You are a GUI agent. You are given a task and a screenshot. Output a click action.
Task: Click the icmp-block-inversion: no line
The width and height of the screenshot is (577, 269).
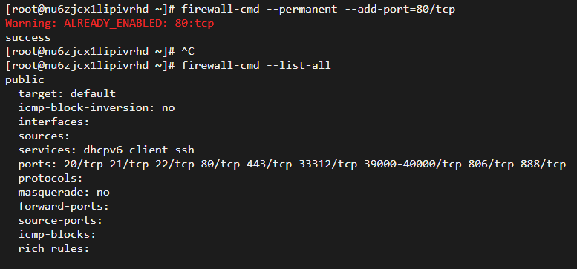(97, 108)
